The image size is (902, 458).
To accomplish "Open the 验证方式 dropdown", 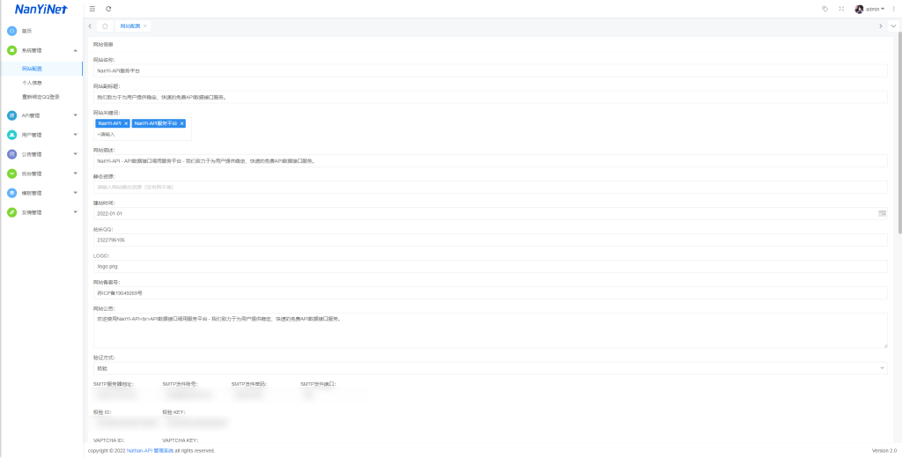I will click(x=490, y=368).
